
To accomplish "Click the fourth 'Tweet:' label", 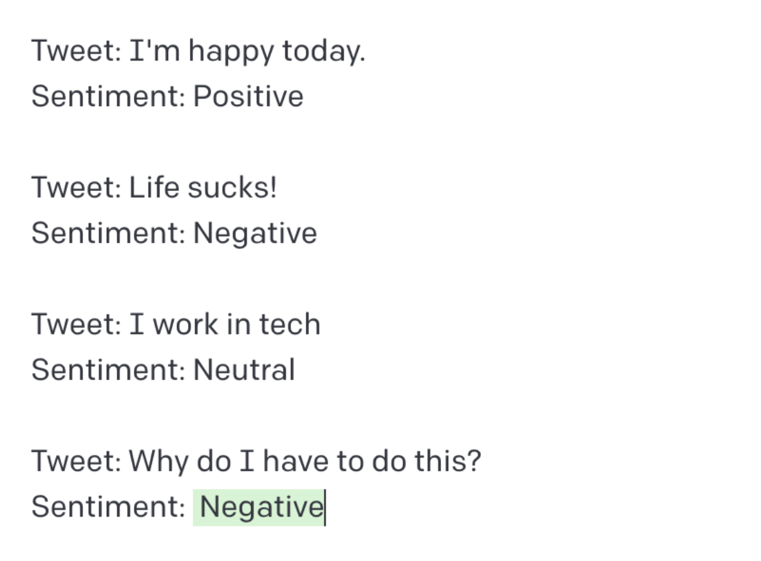I will (76, 461).
